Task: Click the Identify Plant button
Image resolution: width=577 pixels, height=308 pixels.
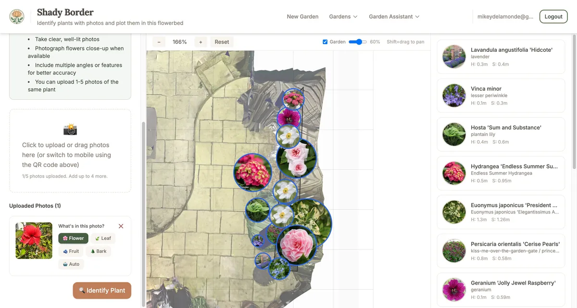Action: 102,290
